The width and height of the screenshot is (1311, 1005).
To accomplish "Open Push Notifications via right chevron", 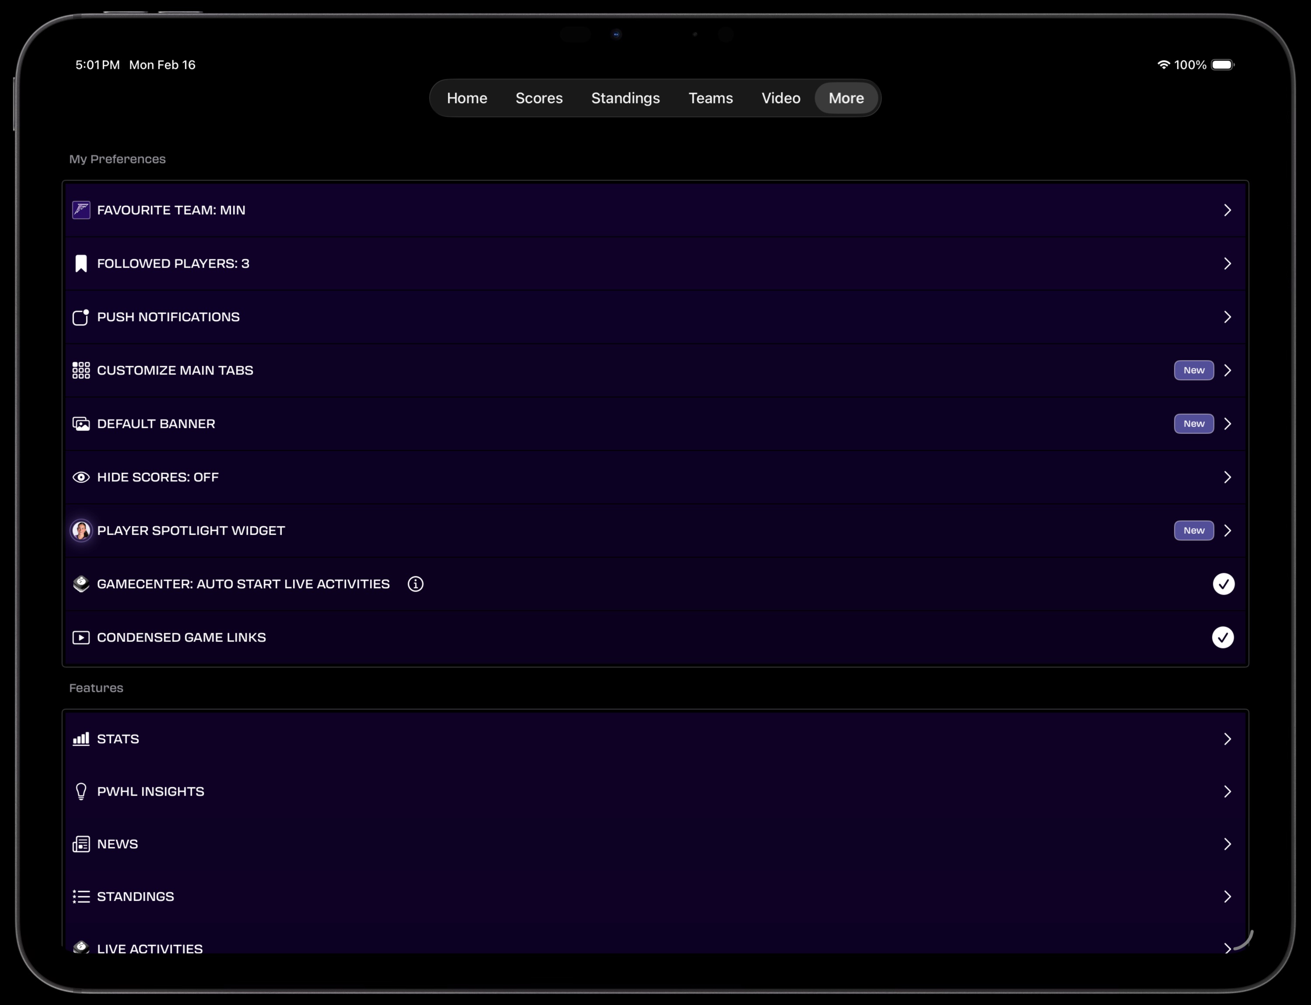I will [1227, 317].
